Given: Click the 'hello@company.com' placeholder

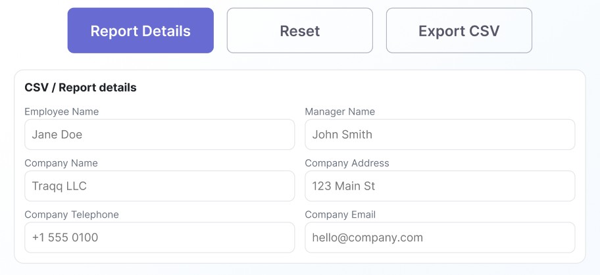Looking at the screenshot, I should [x=367, y=238].
